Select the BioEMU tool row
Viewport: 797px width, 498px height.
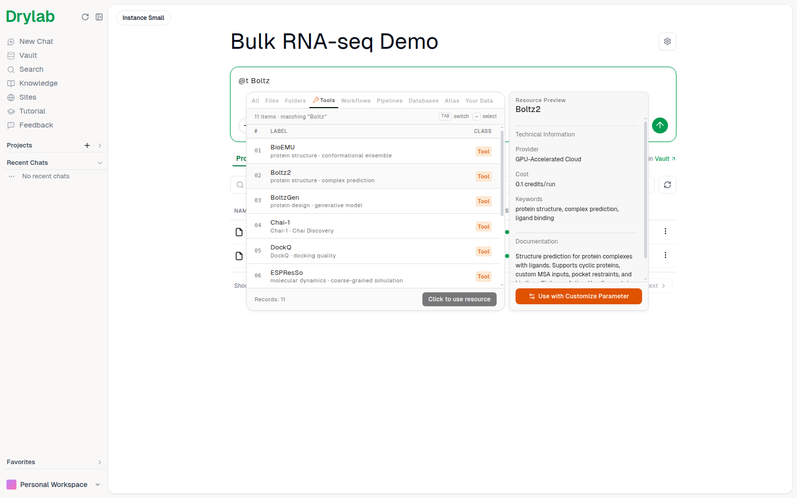point(373,151)
